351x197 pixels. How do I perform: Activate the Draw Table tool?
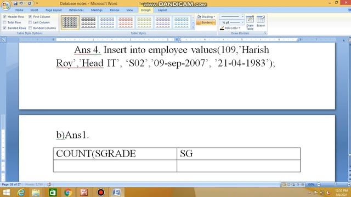click(250, 22)
